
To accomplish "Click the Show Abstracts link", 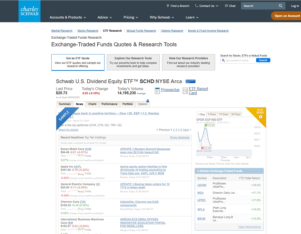I will tap(180, 137).
